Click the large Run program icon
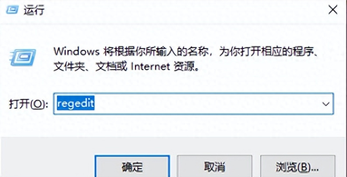Viewport: 347px width, 177px height. [x=23, y=57]
